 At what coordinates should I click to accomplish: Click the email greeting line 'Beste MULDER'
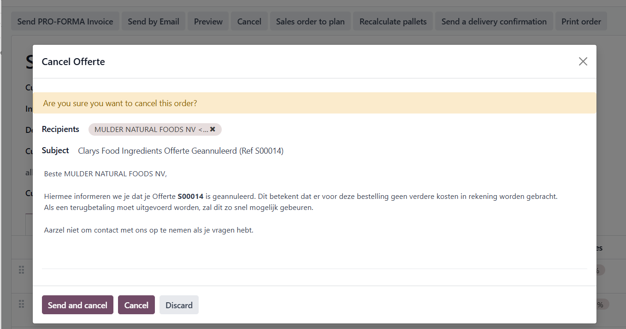point(106,174)
